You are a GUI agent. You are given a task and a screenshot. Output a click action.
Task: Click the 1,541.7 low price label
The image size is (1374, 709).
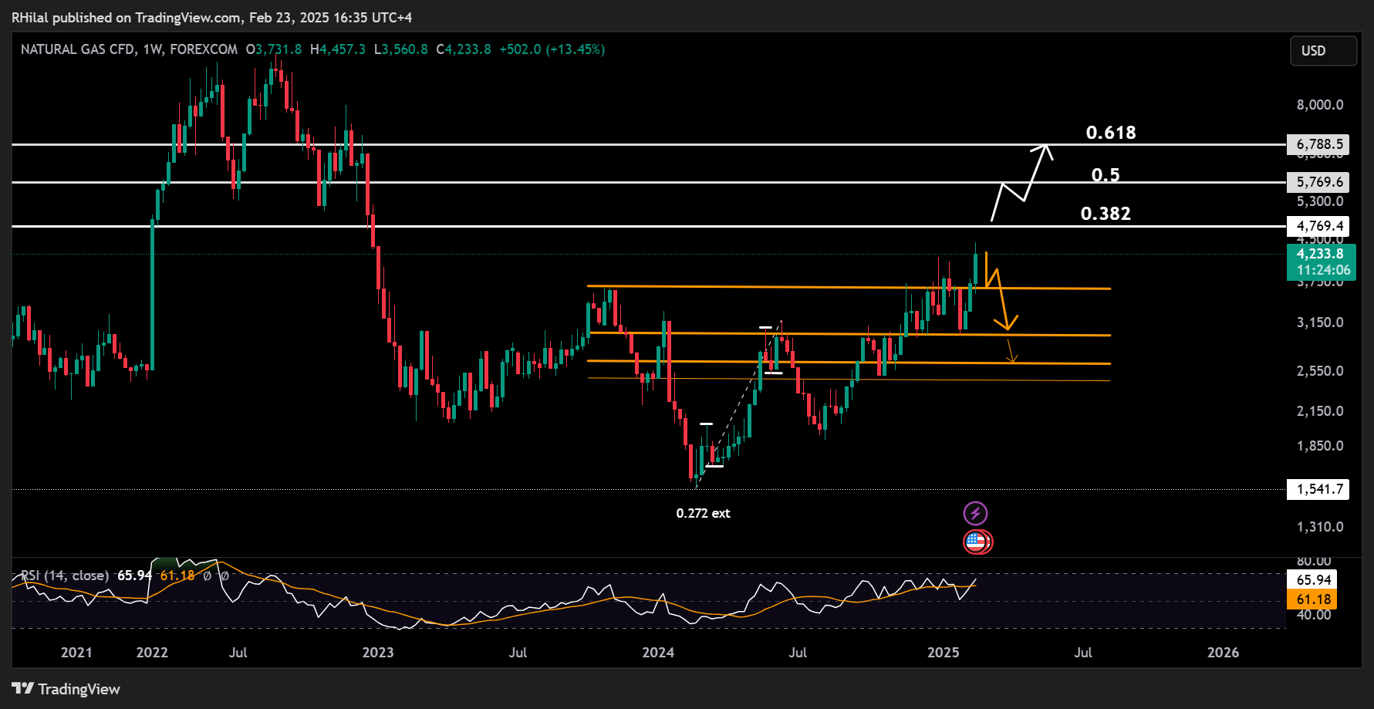click(1318, 489)
